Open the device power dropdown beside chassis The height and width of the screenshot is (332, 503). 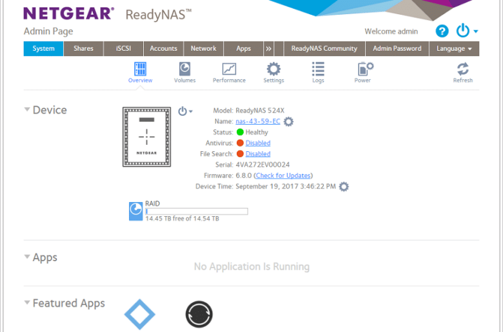point(185,111)
